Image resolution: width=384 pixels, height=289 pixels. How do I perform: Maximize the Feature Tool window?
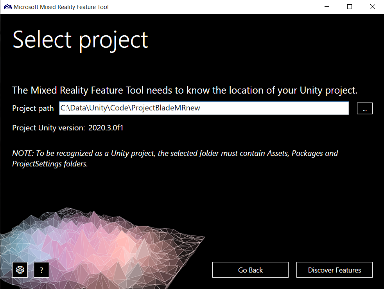point(350,7)
